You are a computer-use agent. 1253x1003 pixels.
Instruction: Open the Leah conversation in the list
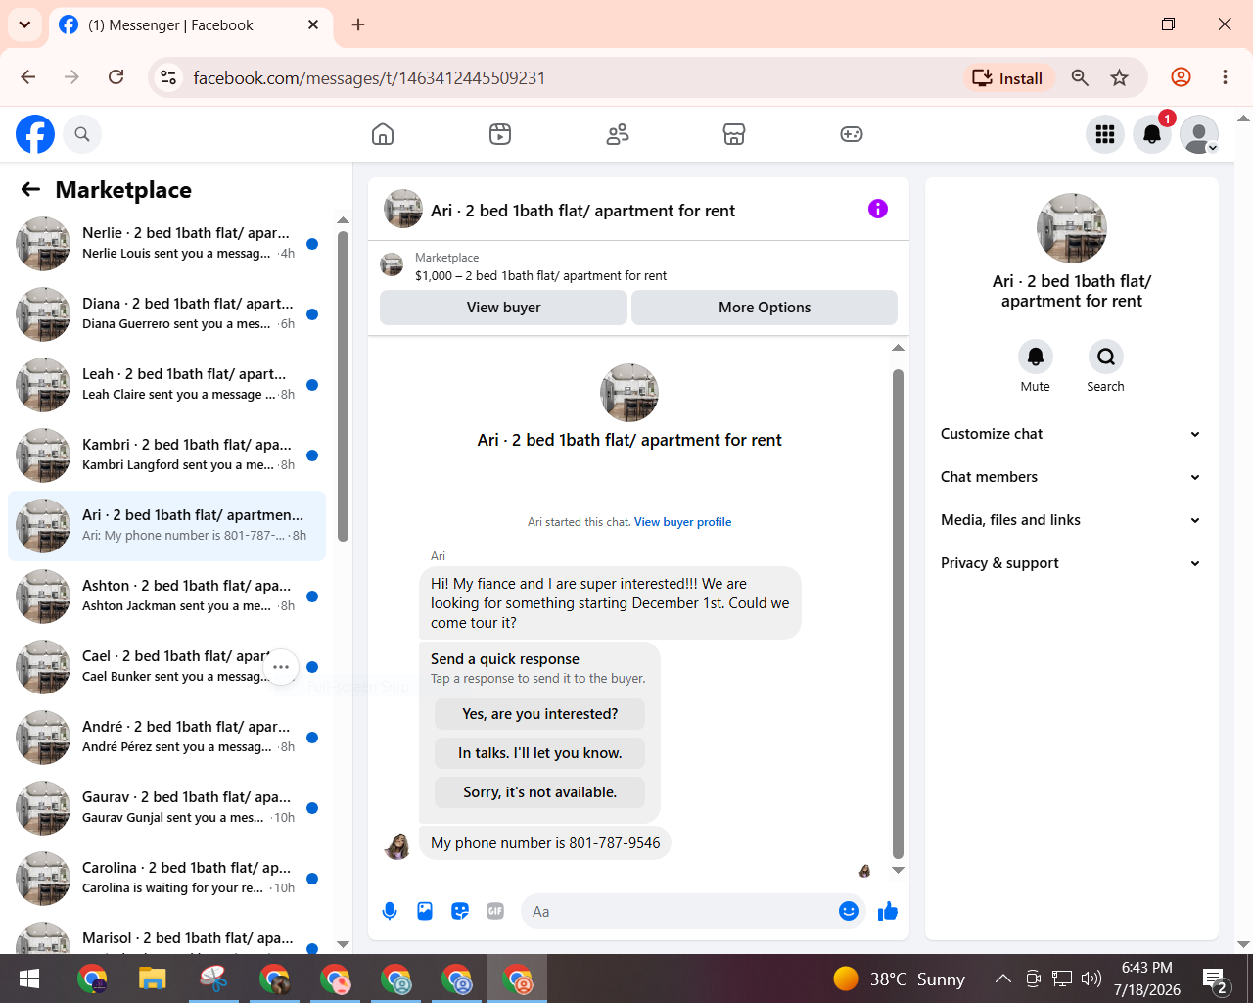[166, 385]
